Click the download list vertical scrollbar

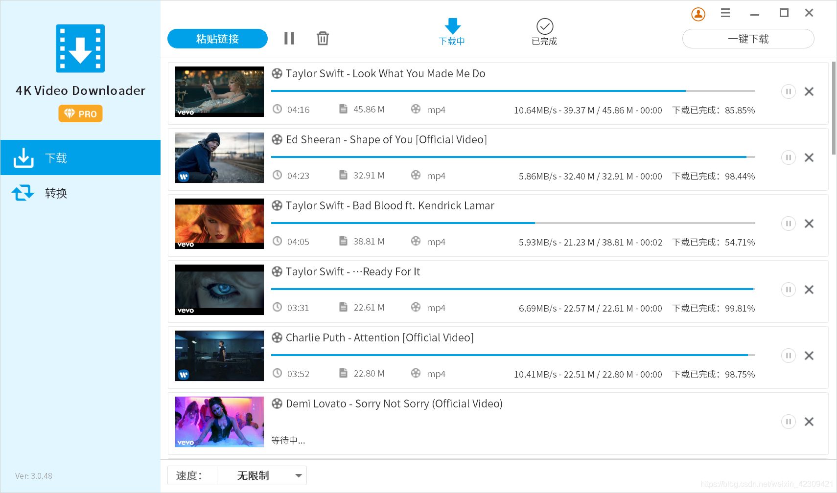[834, 108]
